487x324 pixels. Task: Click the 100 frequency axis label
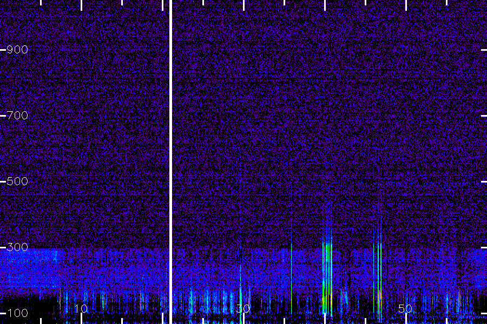pos(17,313)
